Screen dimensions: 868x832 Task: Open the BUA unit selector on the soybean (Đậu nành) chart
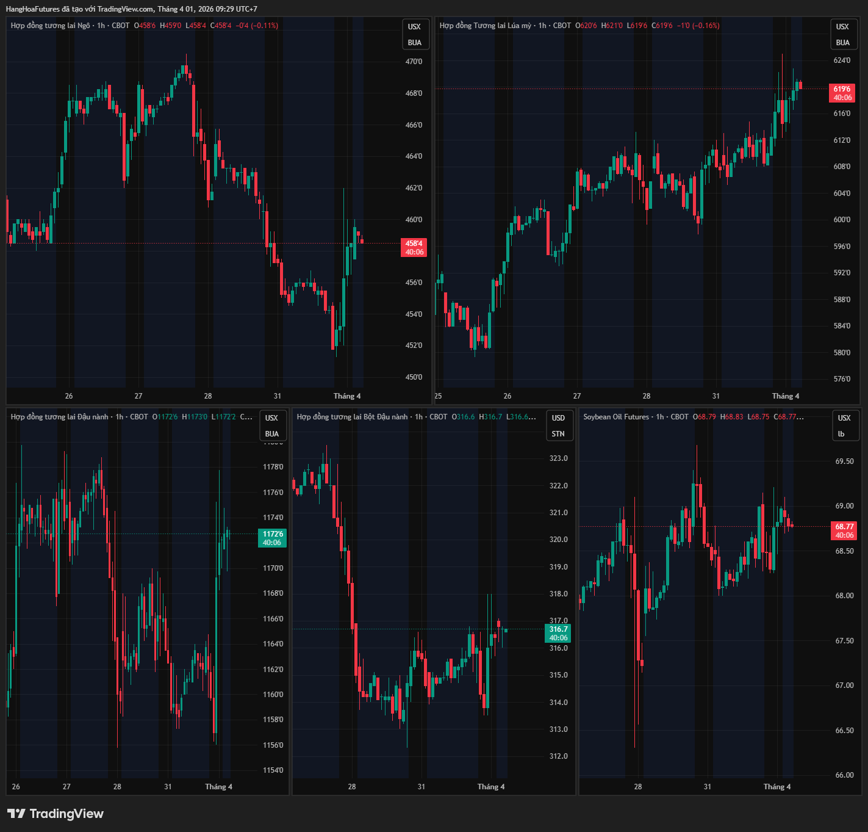(272, 434)
